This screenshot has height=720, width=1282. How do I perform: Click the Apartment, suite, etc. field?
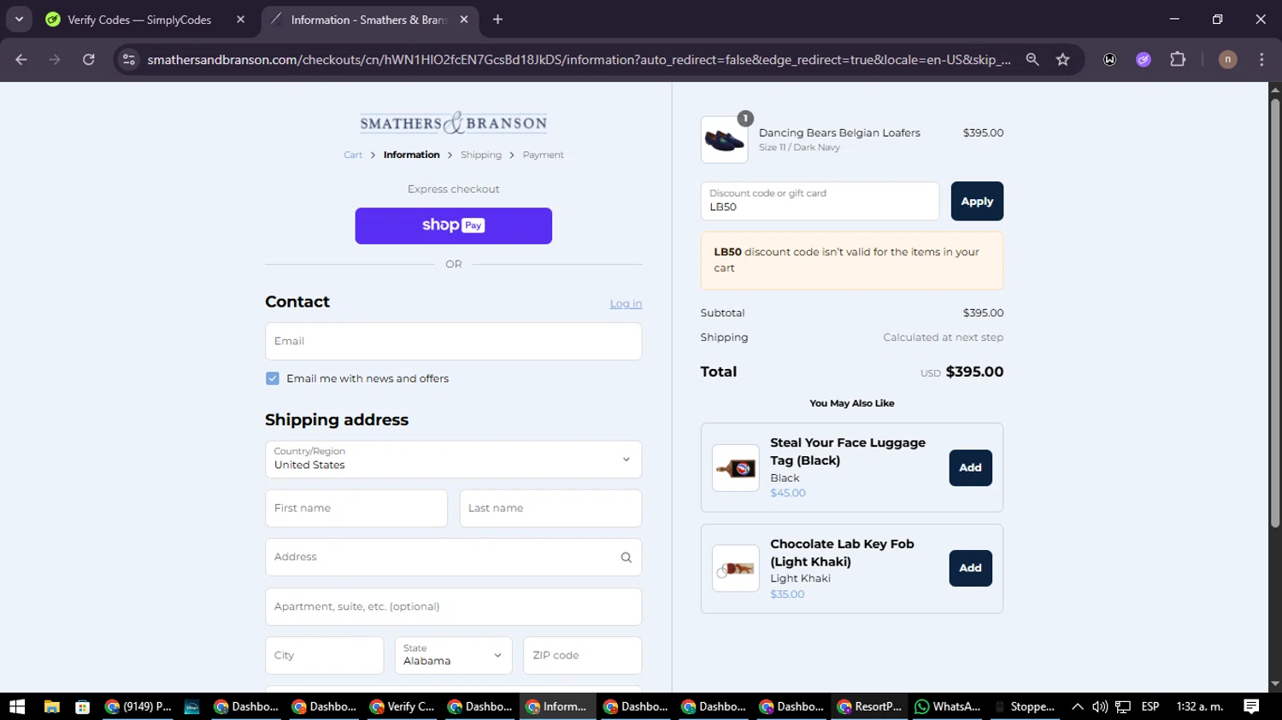453,606
